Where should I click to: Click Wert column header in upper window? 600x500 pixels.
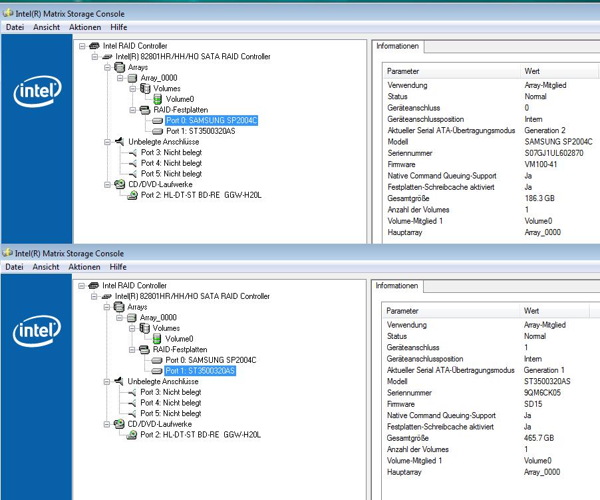click(559, 71)
